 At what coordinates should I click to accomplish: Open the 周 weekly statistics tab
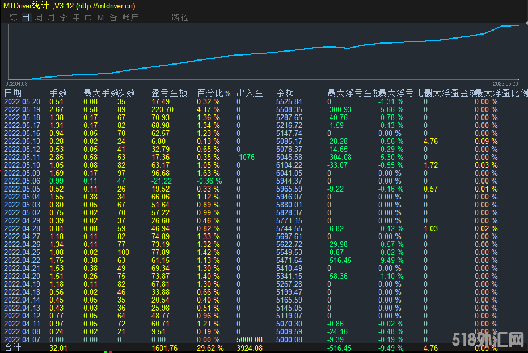(x=39, y=18)
